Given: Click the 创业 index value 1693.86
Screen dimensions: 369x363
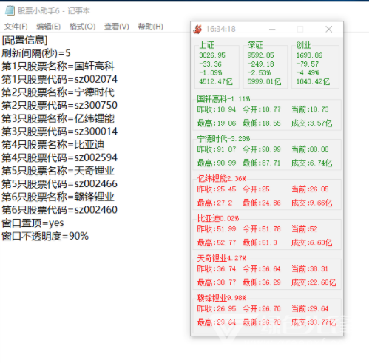Looking at the screenshot, I should point(309,55).
